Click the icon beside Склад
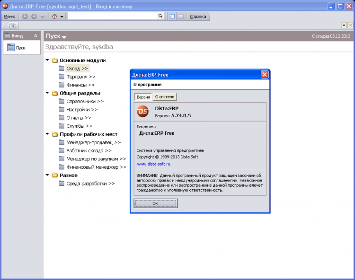The image size is (355, 280). [62, 68]
